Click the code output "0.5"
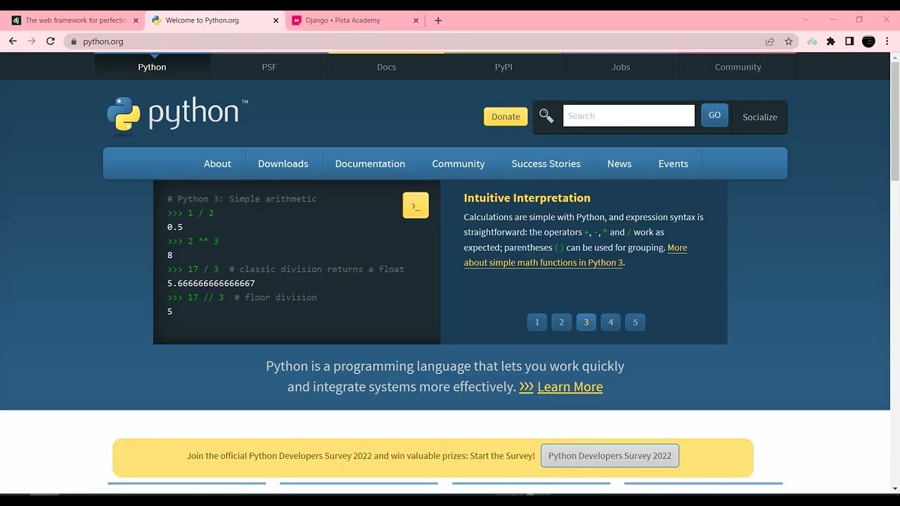Screen dimensions: 900x506 [x=175, y=227]
